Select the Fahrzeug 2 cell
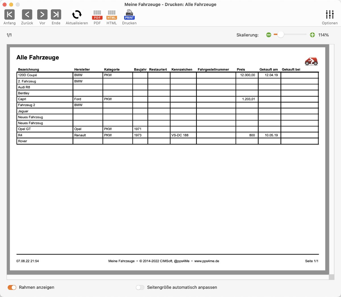Screen dimensions: 341x297 pos(45,105)
